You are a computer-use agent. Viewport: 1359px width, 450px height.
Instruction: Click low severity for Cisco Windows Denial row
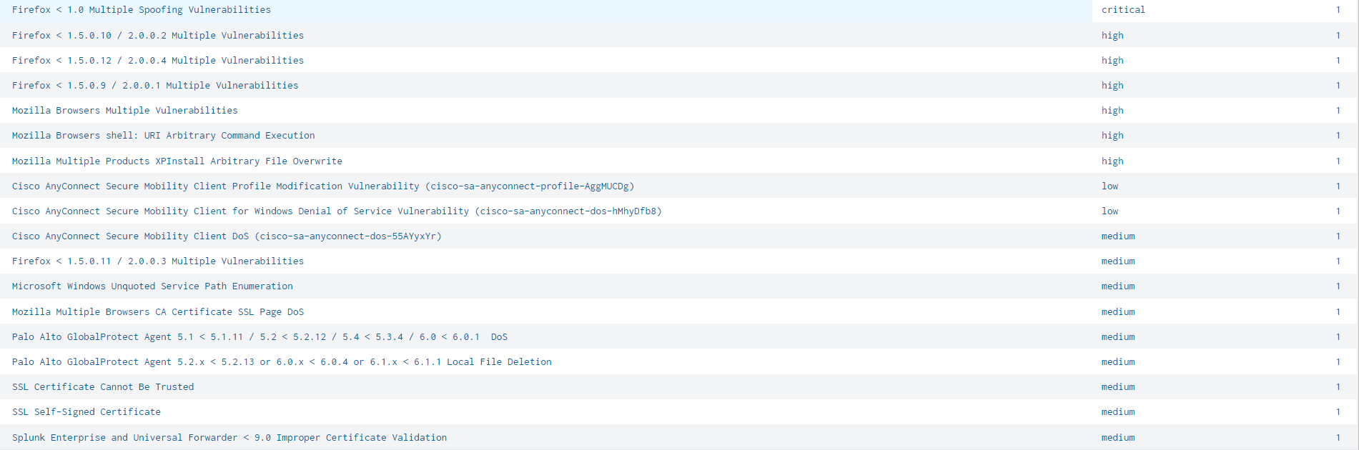pyautogui.click(x=1110, y=211)
